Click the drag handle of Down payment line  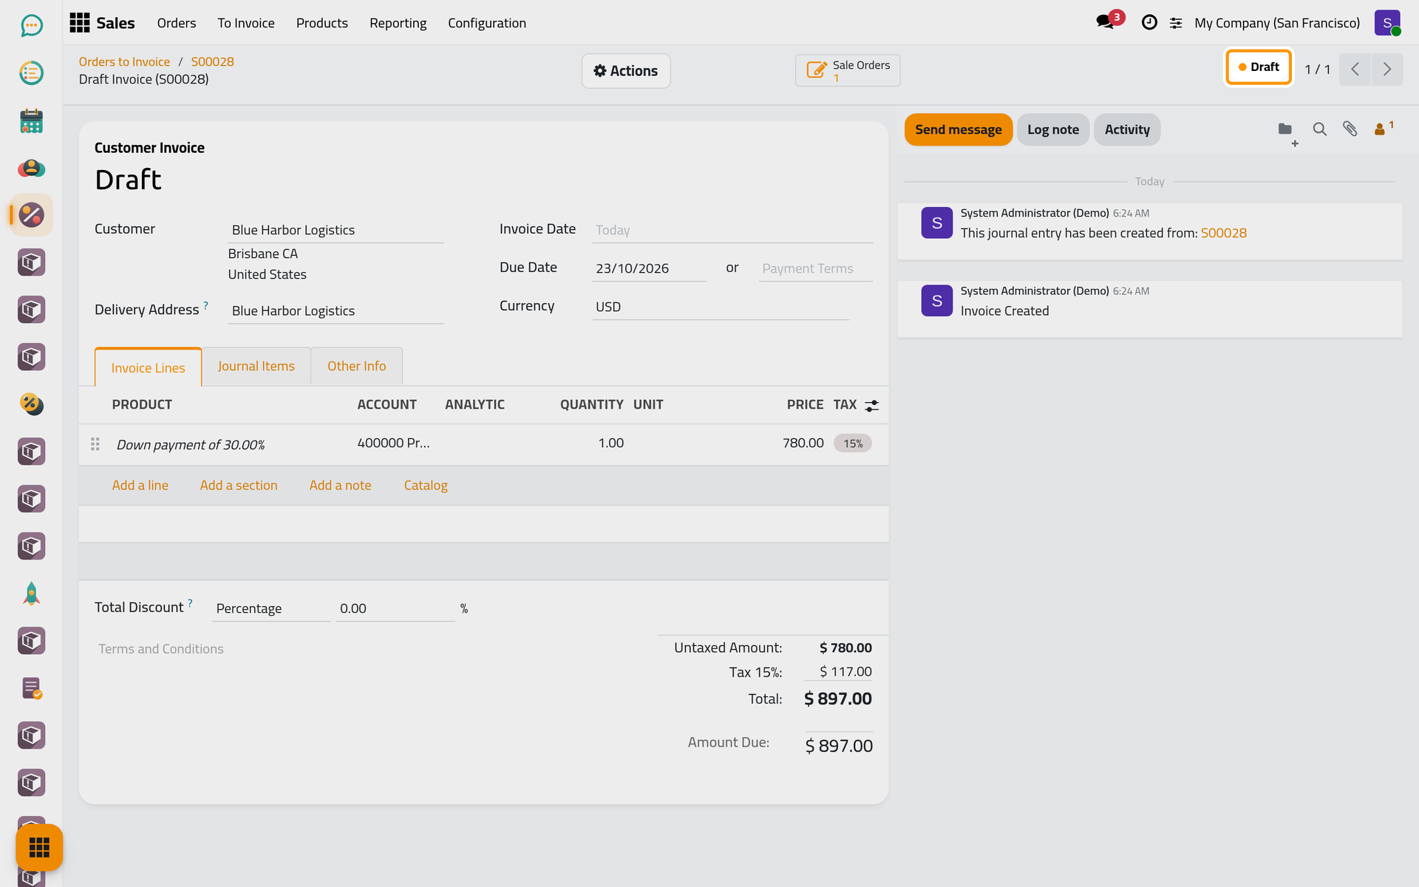tap(95, 444)
